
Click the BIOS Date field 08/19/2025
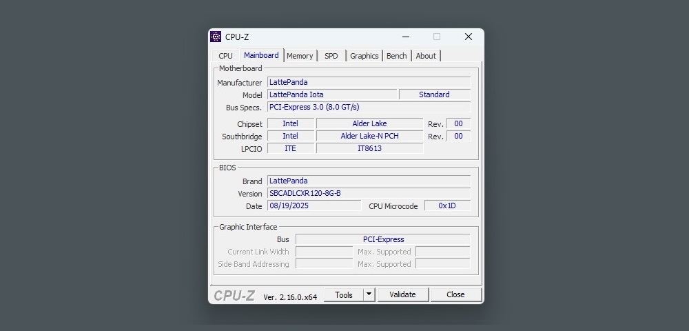[313, 205]
